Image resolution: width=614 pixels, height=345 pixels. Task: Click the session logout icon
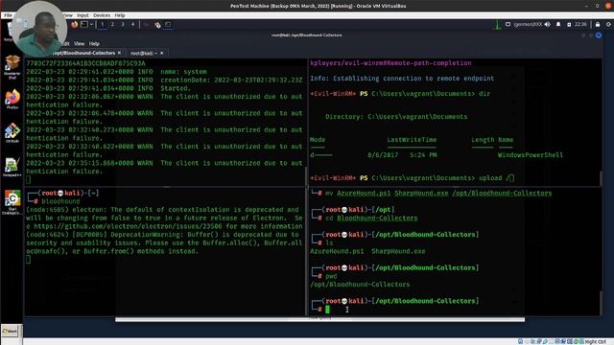tap(608, 24)
